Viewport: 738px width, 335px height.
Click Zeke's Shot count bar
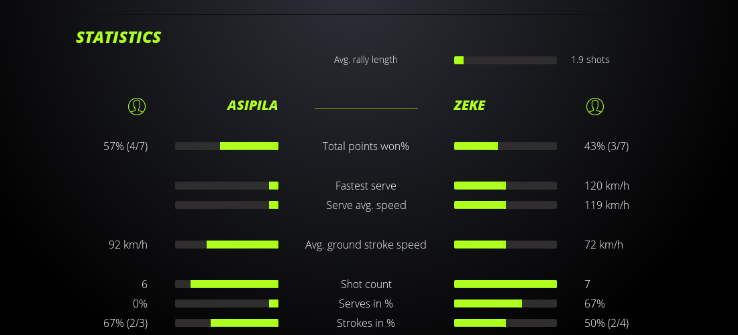[x=505, y=284]
